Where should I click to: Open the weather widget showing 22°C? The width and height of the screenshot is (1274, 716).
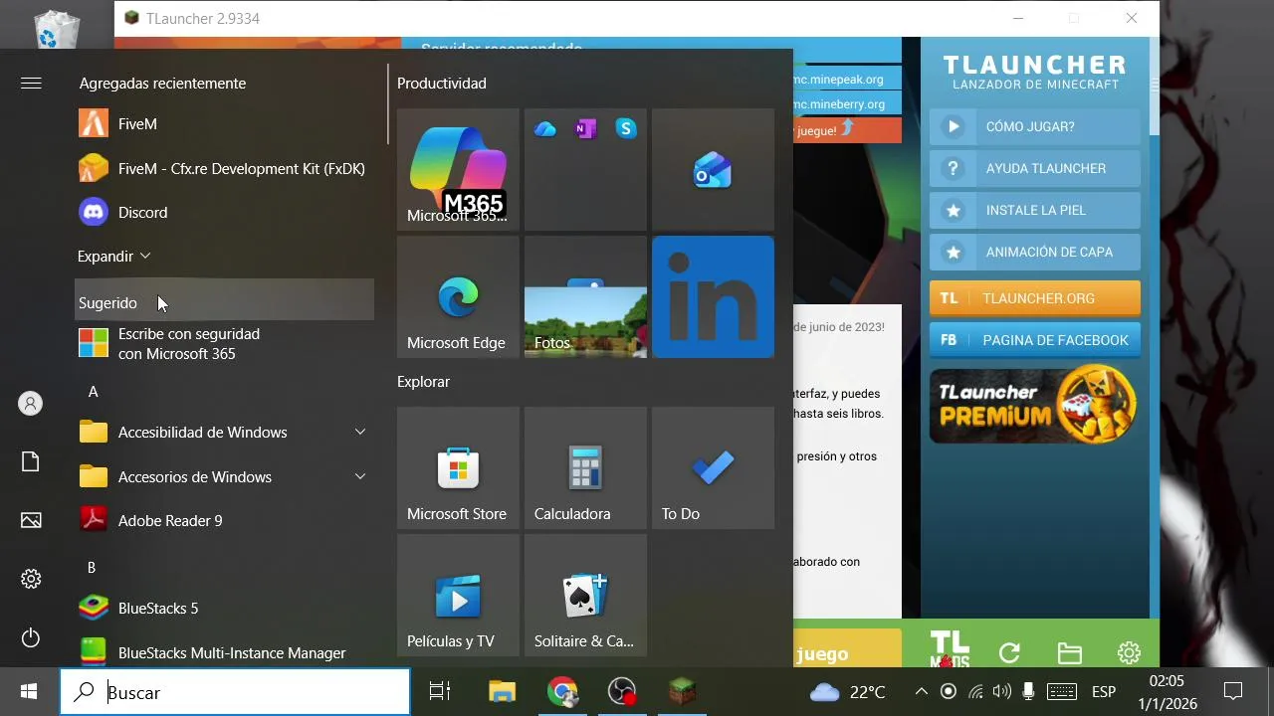coord(847,692)
